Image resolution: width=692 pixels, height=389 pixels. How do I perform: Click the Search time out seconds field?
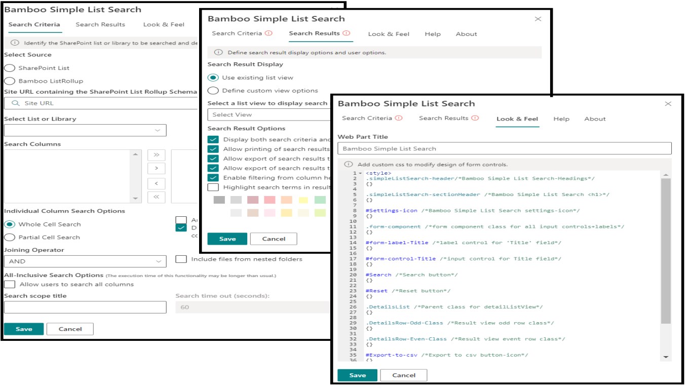coord(252,307)
